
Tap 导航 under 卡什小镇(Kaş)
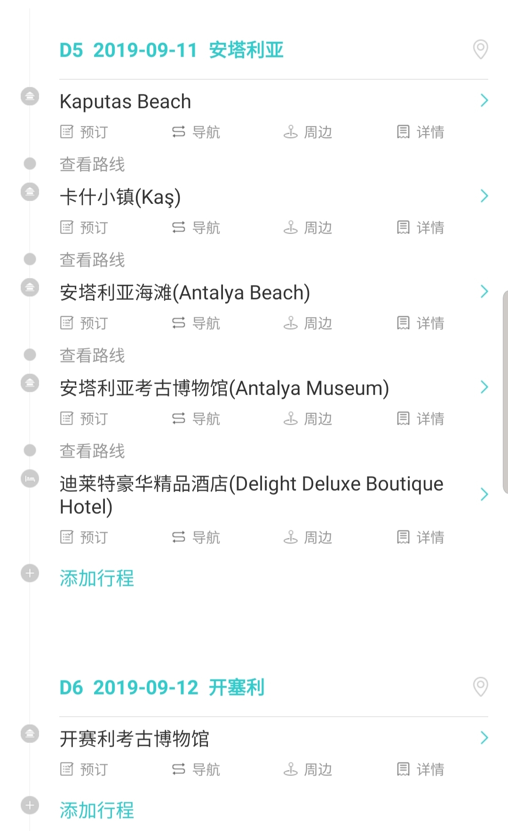(197, 228)
